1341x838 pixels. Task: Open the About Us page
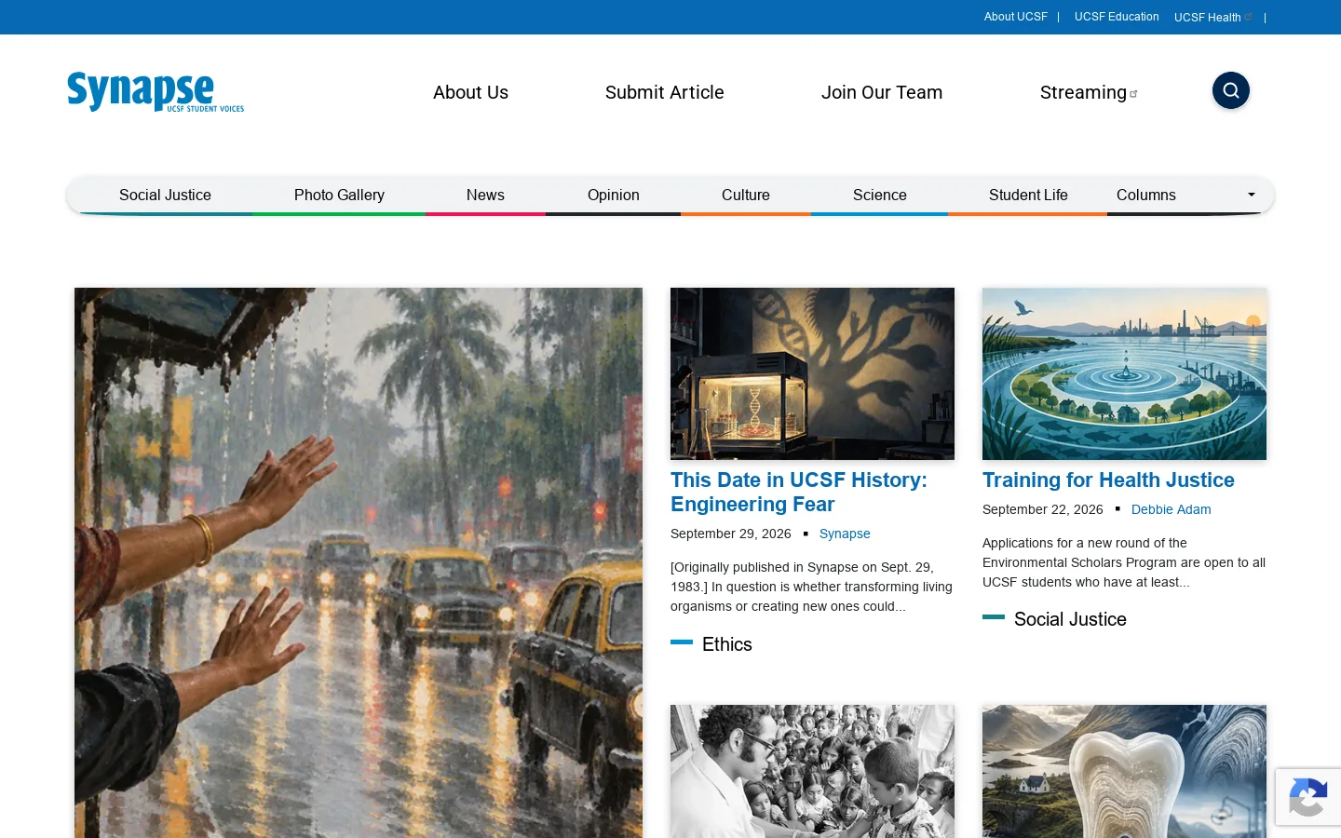(470, 92)
